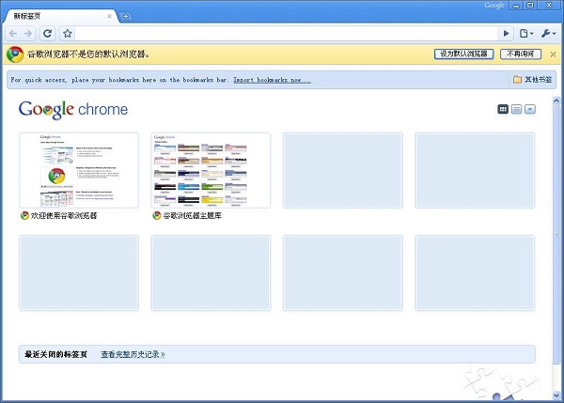
Task: Dismiss the default browser infobar
Action: point(553,54)
